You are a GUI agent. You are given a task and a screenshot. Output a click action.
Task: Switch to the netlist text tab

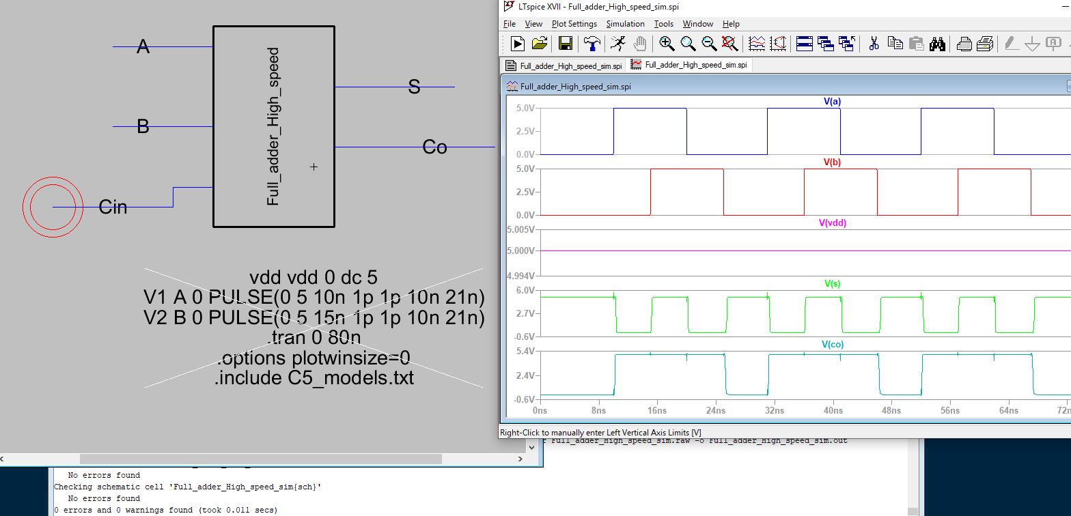(x=564, y=66)
